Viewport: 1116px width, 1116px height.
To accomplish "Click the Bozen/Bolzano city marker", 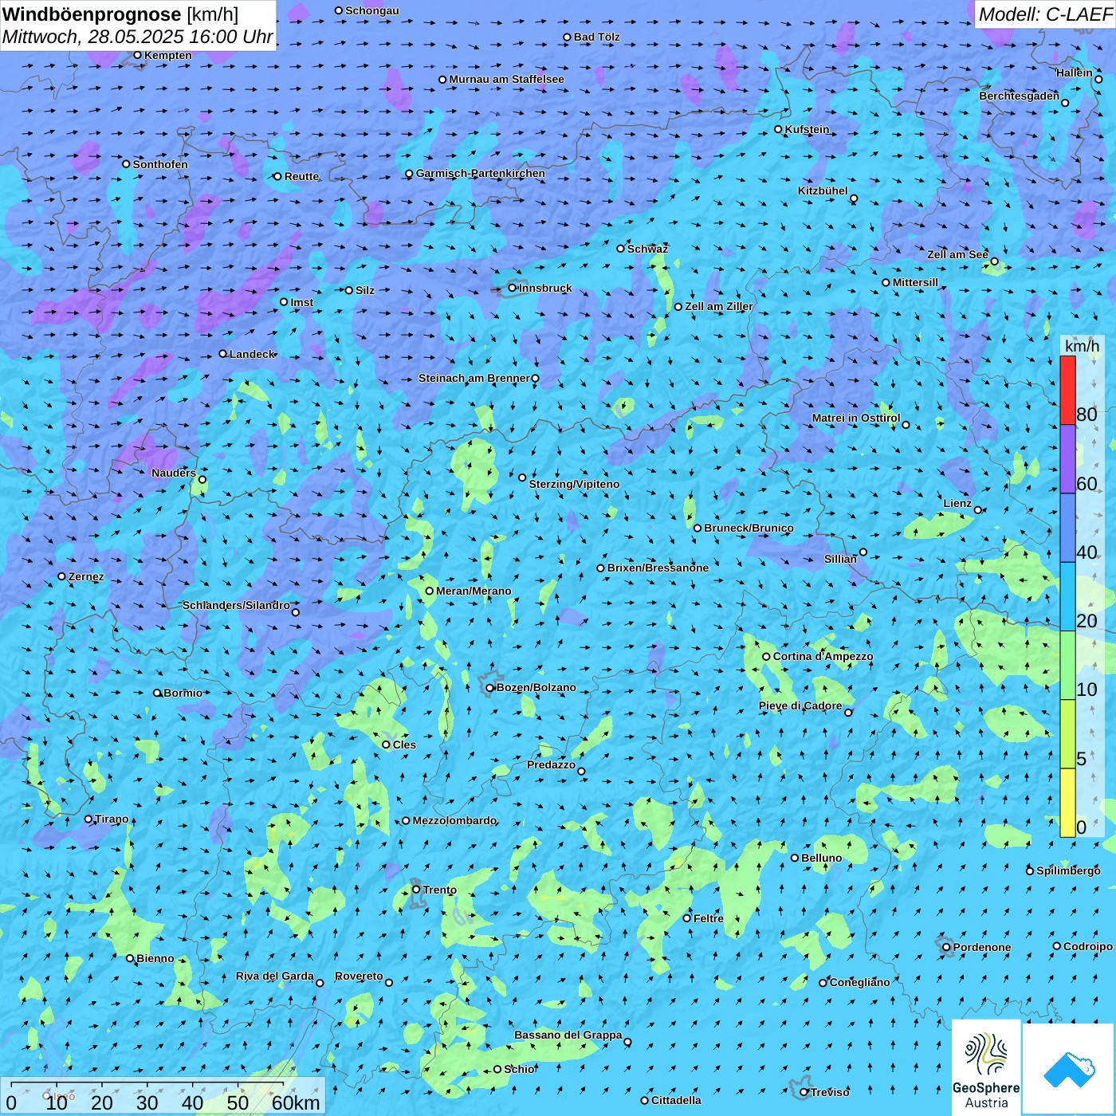I will point(490,688).
